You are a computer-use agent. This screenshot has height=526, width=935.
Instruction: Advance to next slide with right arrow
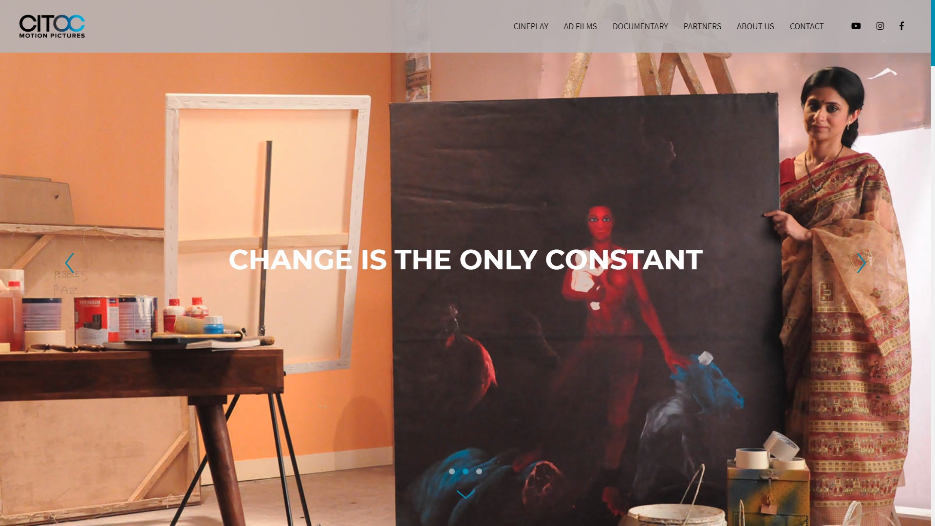point(861,263)
